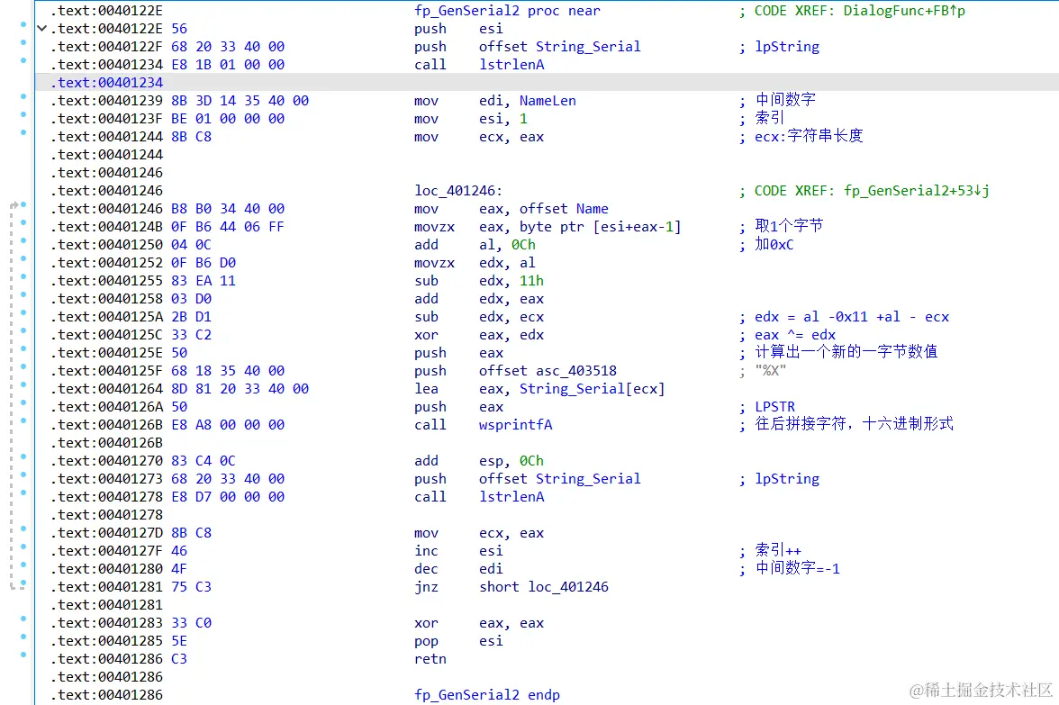The image size is (1059, 705).
Task: Toggle breakpoint dot at 00401286 retn
Action: point(23,655)
